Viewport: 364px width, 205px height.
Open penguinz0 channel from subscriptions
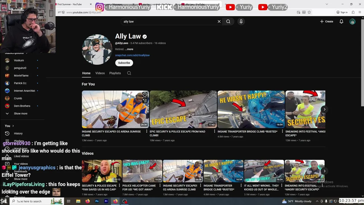coord(20,68)
